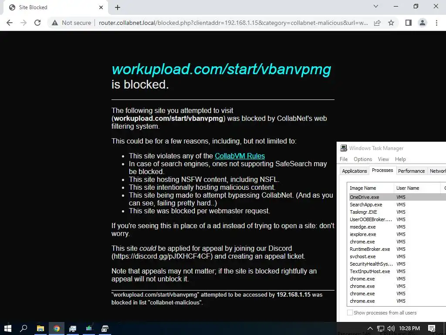The image size is (446, 335).
Task: Open Chrome three-dot menu
Action: coord(436,23)
